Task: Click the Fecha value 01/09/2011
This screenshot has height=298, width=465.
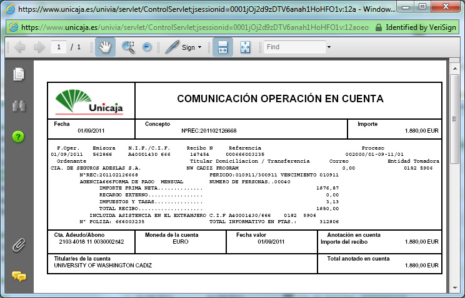Action: 91,131
